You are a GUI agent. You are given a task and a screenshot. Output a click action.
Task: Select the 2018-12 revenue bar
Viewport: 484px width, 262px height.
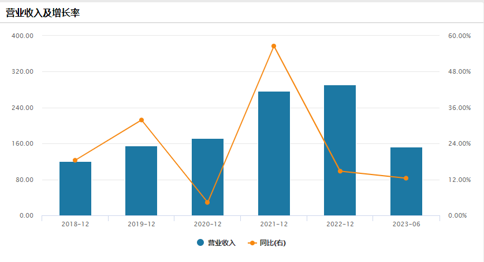click(75, 188)
